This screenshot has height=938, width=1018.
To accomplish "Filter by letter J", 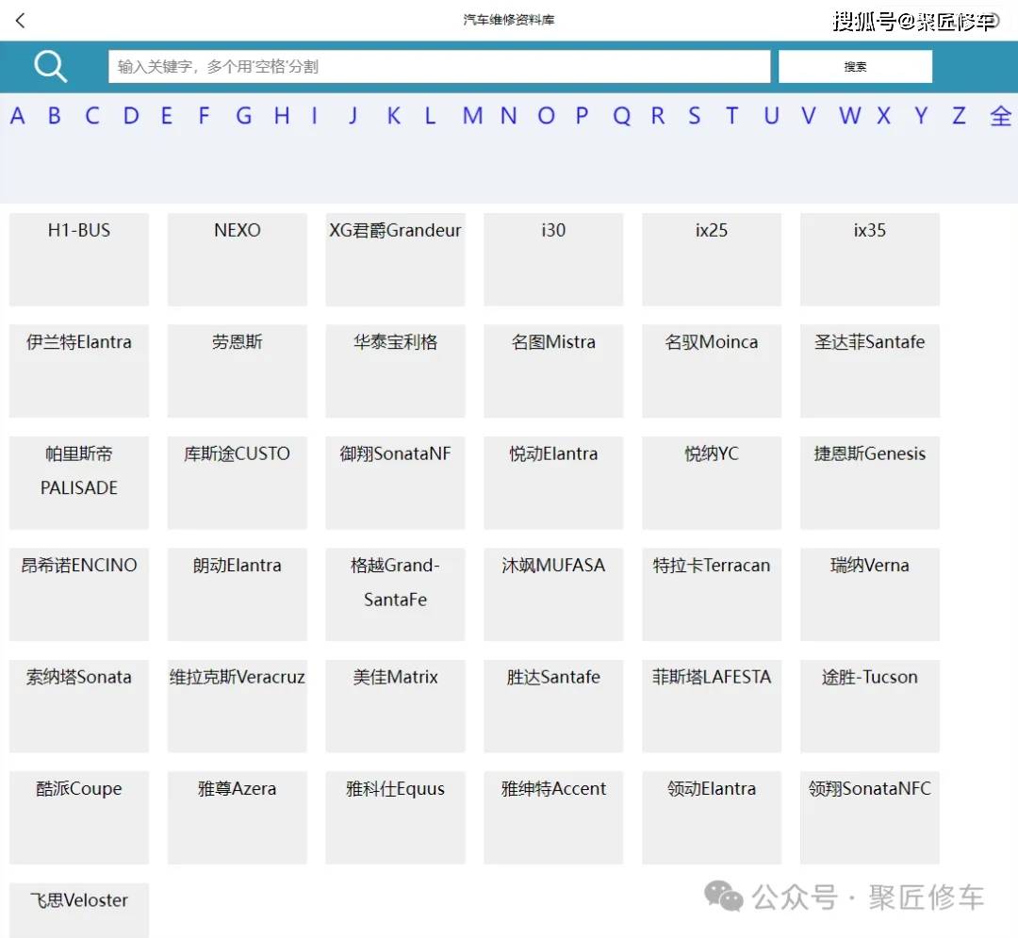I will point(353,116).
